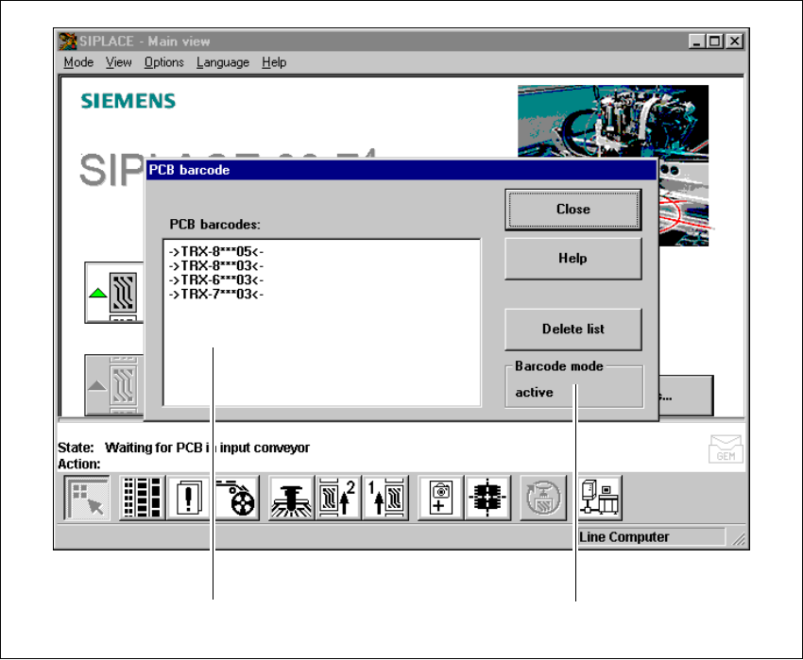Click the component crosshair centering icon

pos(487,498)
